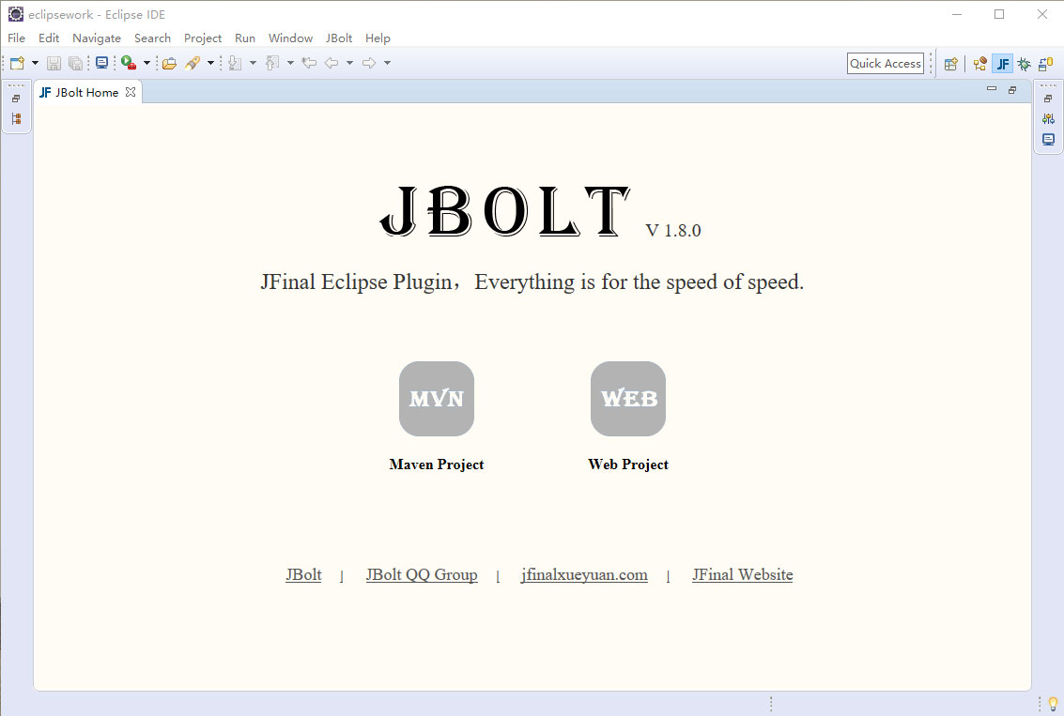Open jfinalxueyuan.com link
Screen dimensions: 1064x716
point(584,574)
